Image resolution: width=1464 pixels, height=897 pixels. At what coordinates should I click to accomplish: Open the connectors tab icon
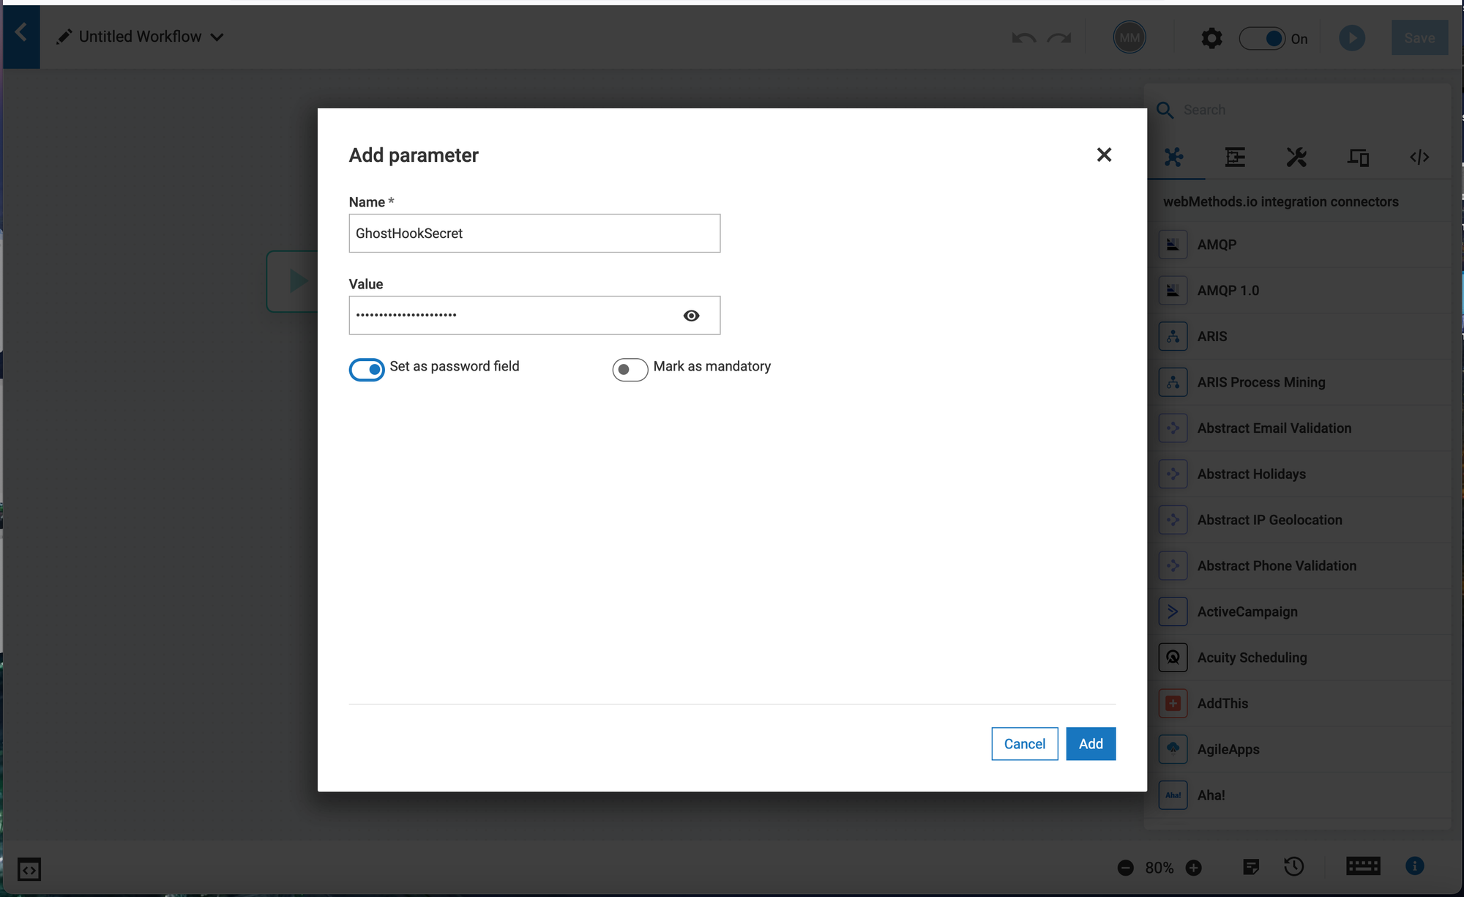(1173, 157)
